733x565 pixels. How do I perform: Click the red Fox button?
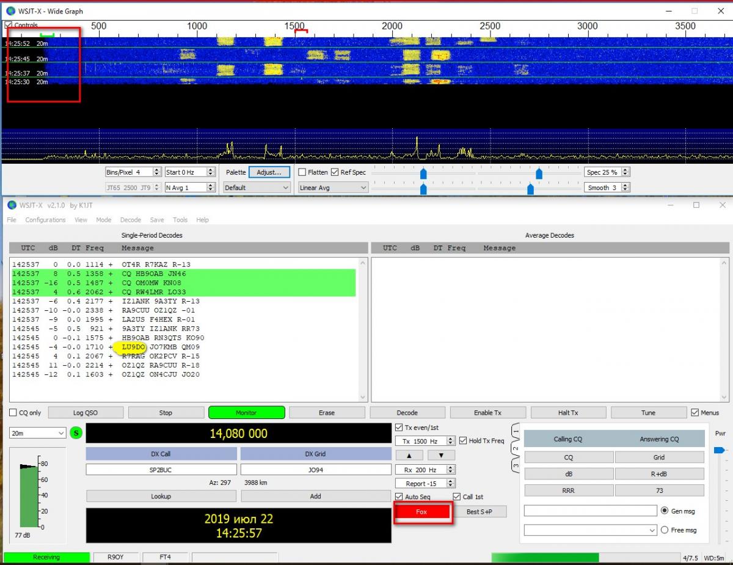click(421, 512)
